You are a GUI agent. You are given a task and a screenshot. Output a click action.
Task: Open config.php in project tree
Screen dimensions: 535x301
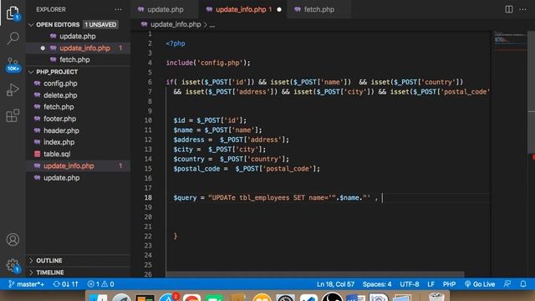coord(78,84)
